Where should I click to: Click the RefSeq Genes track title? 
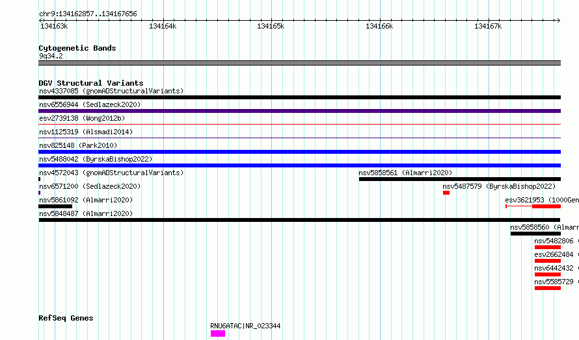tap(66, 318)
